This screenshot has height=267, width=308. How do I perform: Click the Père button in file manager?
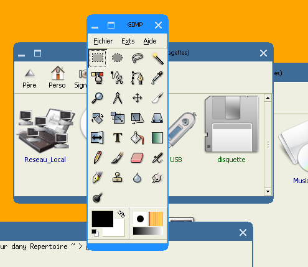tap(30, 78)
